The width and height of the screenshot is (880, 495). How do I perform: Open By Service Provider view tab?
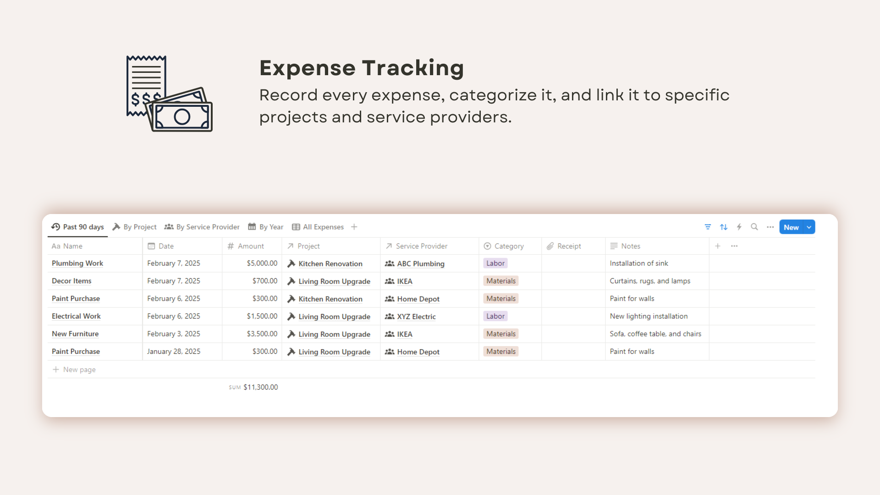point(202,227)
